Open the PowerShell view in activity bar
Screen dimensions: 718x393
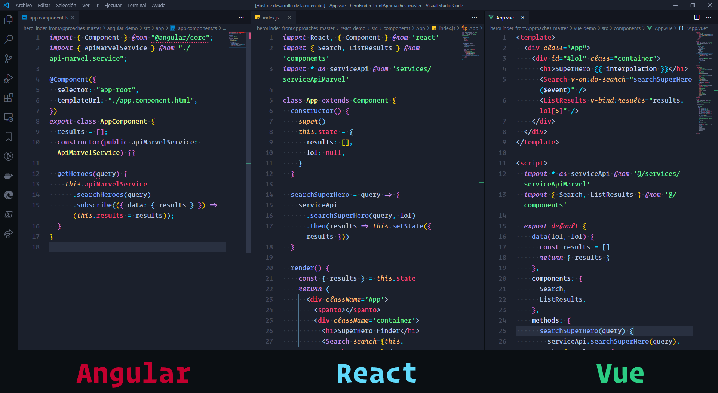click(8, 214)
